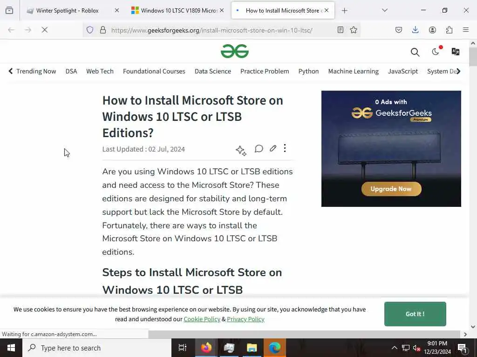
Task: Click vertical scrollbar thumb
Action: point(473,56)
